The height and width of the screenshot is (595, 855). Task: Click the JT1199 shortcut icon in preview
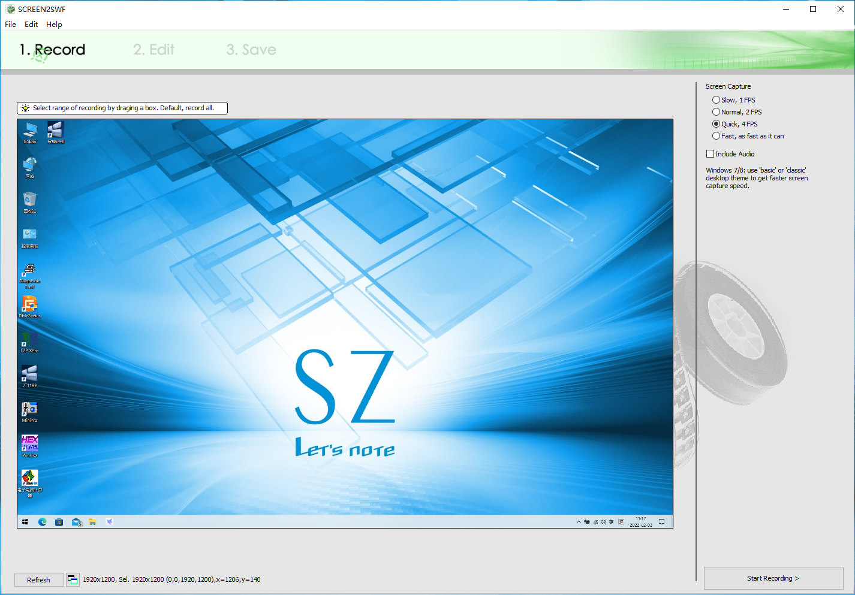29,374
